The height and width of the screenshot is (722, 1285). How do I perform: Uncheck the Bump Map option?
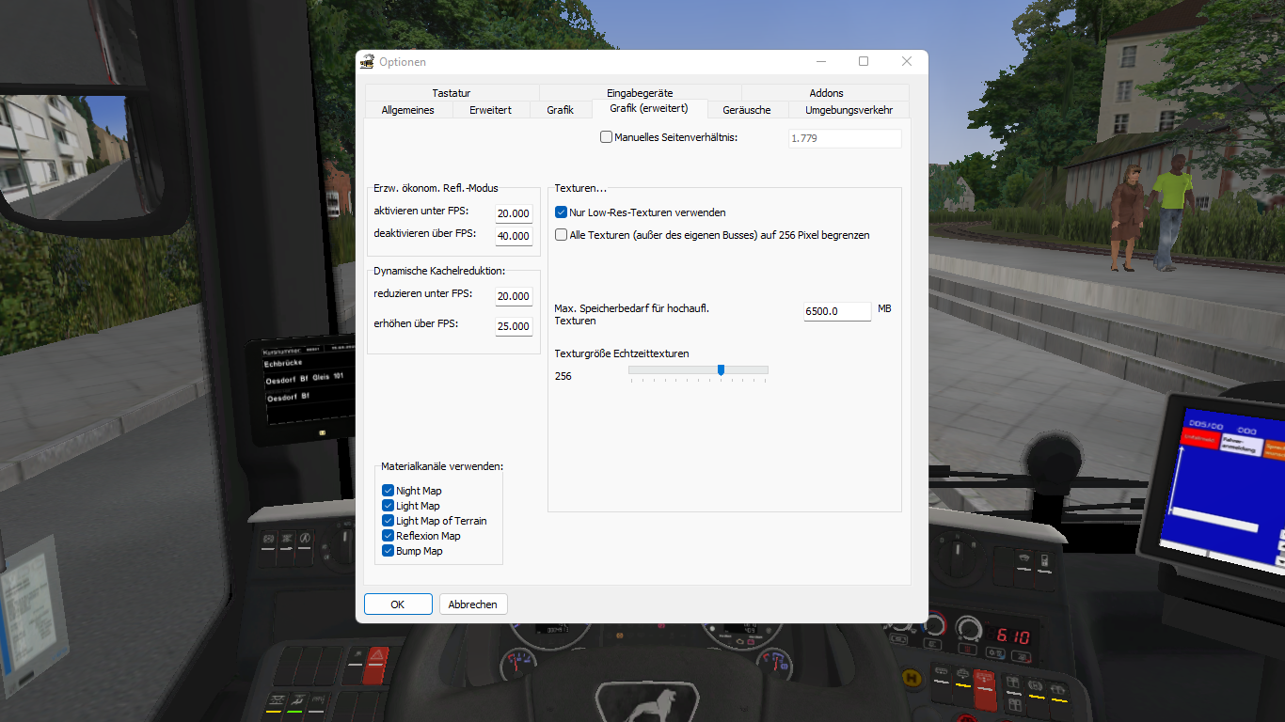[x=388, y=551]
